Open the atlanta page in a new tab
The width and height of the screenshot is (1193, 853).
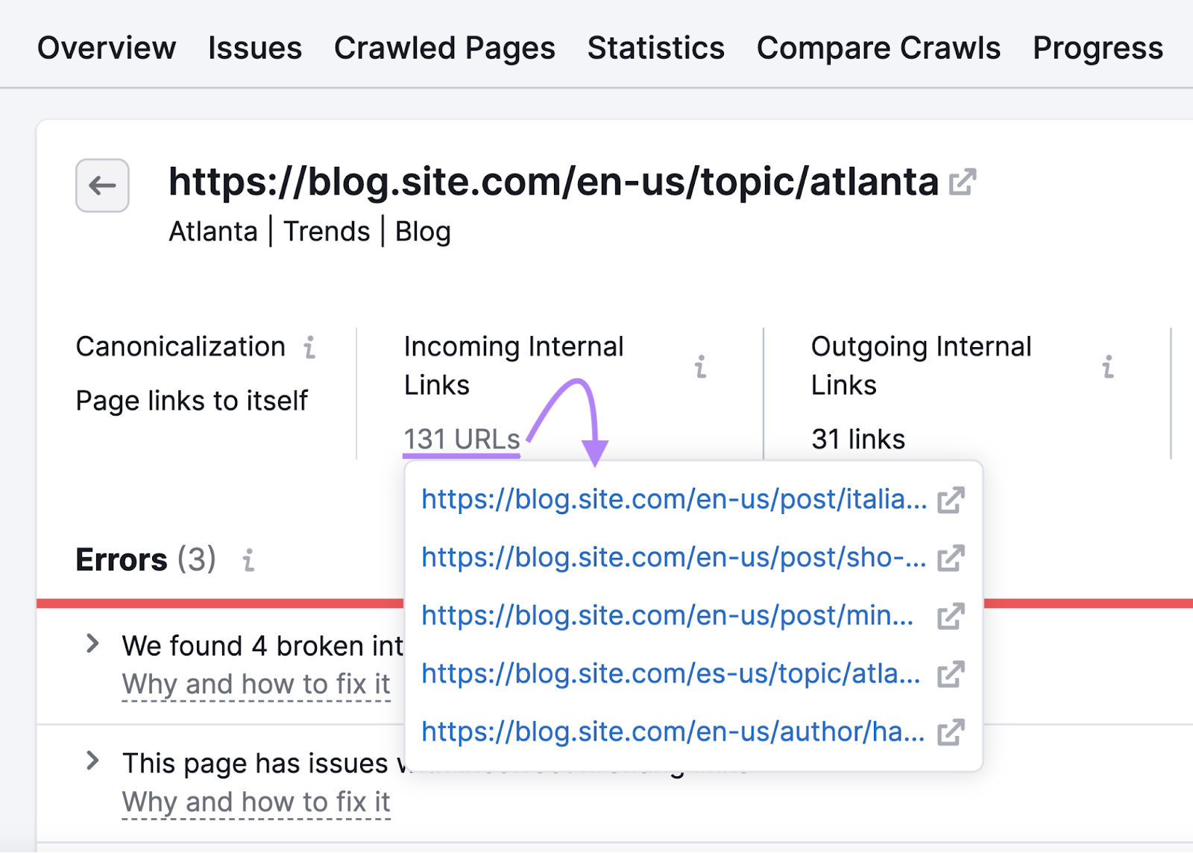963,181
